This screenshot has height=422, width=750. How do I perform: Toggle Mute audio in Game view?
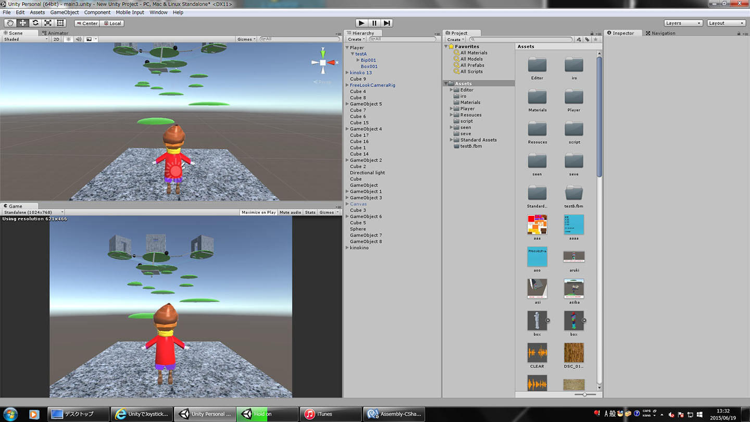290,212
